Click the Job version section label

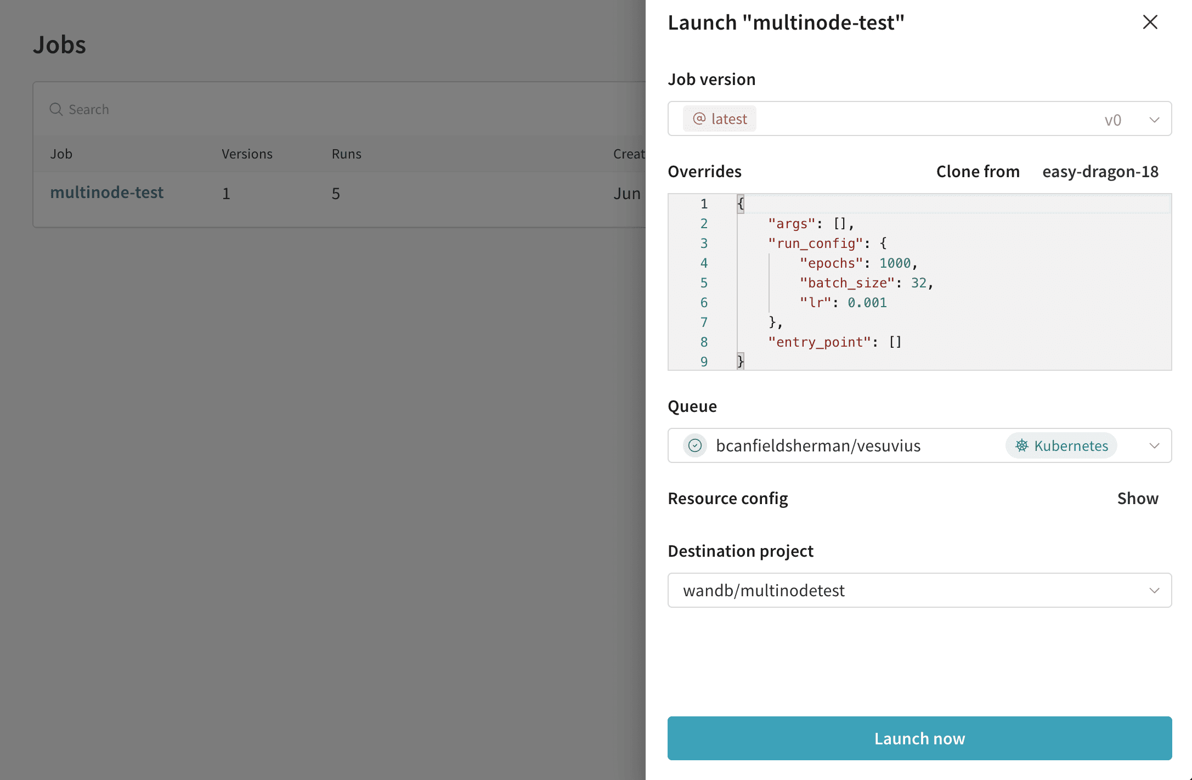(711, 79)
